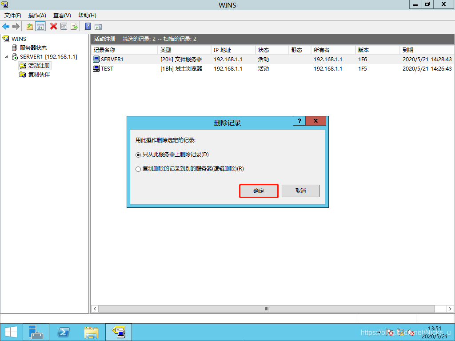Confirm deletion with the 确定 button

pos(259,191)
